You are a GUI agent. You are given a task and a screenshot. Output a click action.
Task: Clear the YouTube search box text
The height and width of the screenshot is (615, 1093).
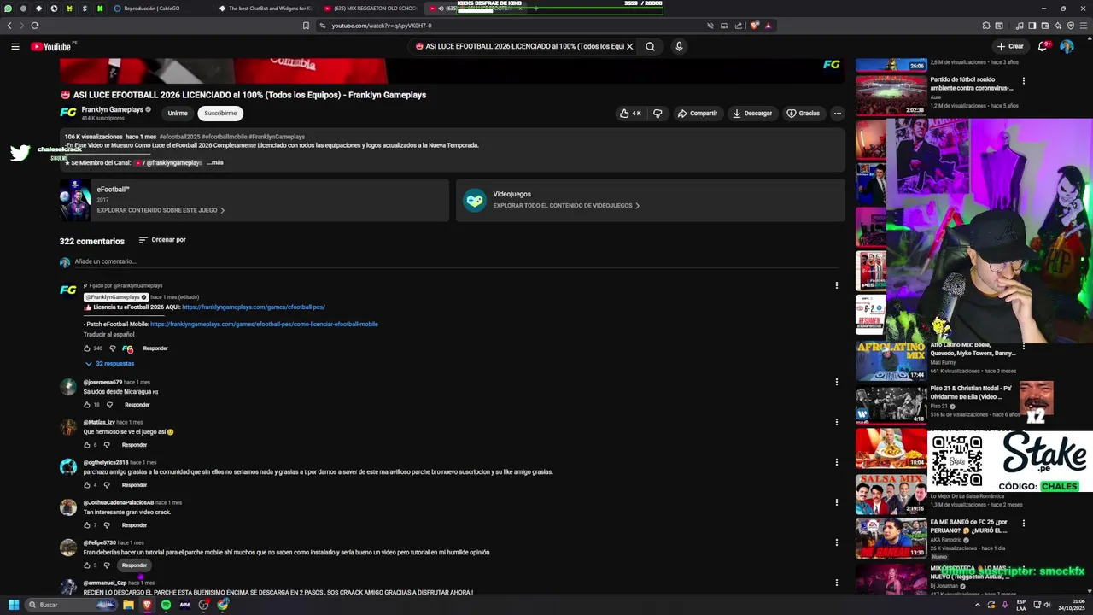coord(629,46)
